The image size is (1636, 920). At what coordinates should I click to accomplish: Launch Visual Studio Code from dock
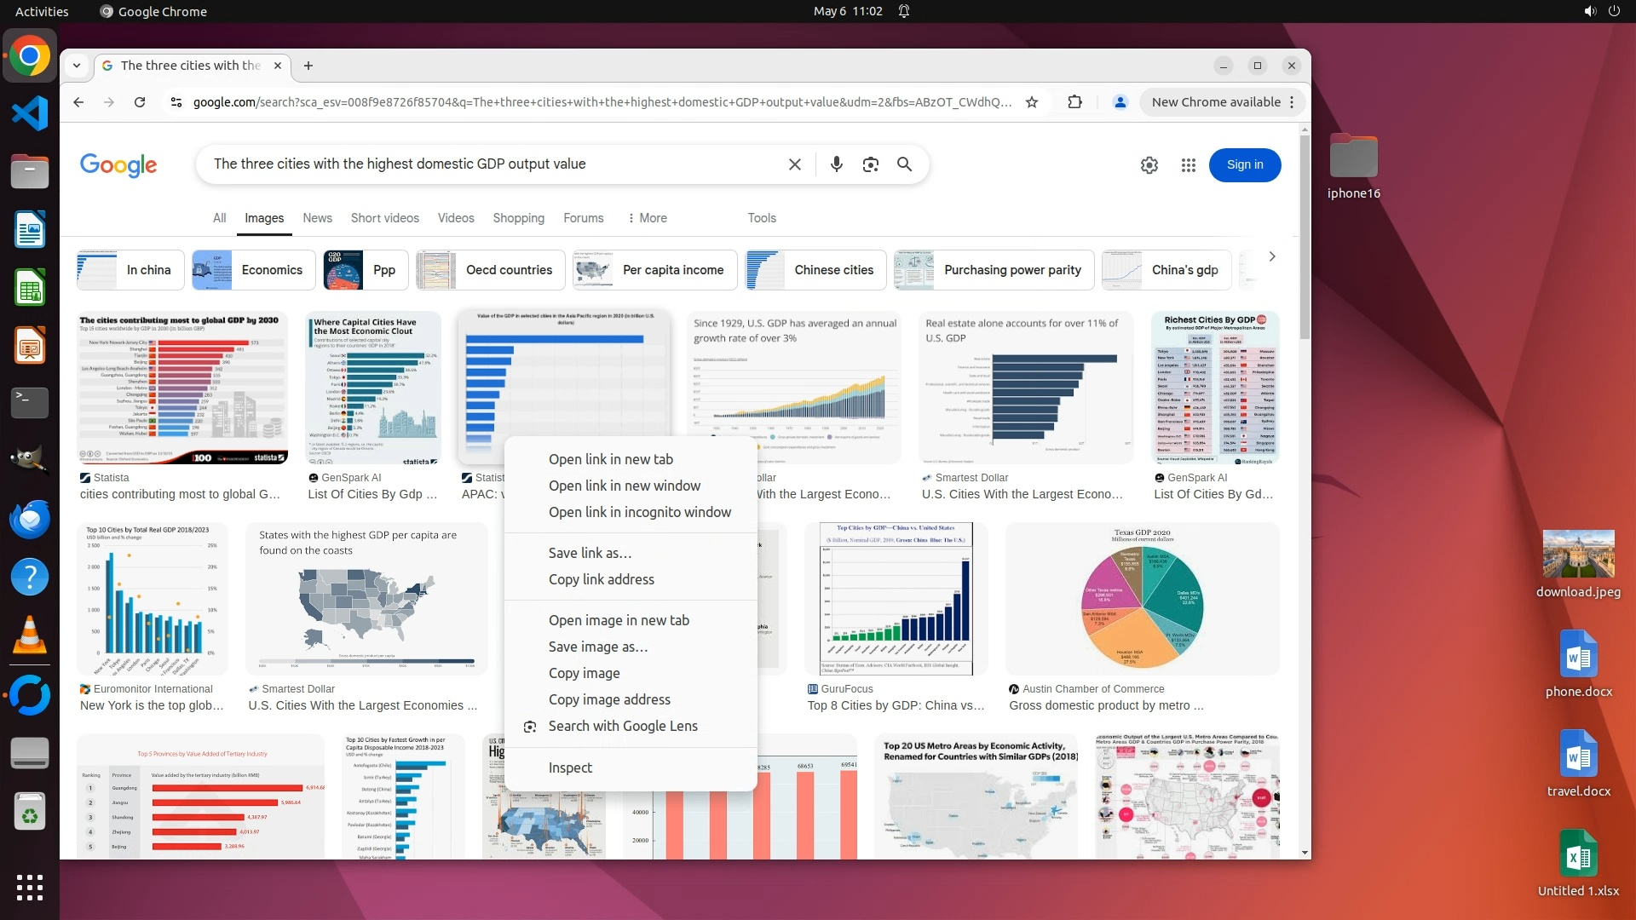click(30, 113)
